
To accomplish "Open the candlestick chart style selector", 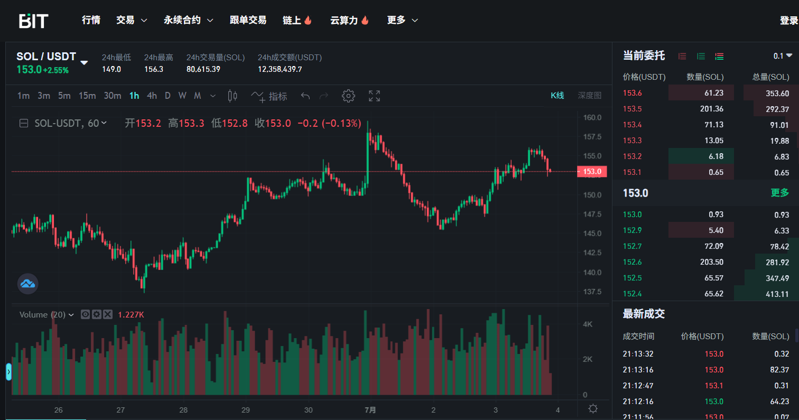I will [232, 96].
